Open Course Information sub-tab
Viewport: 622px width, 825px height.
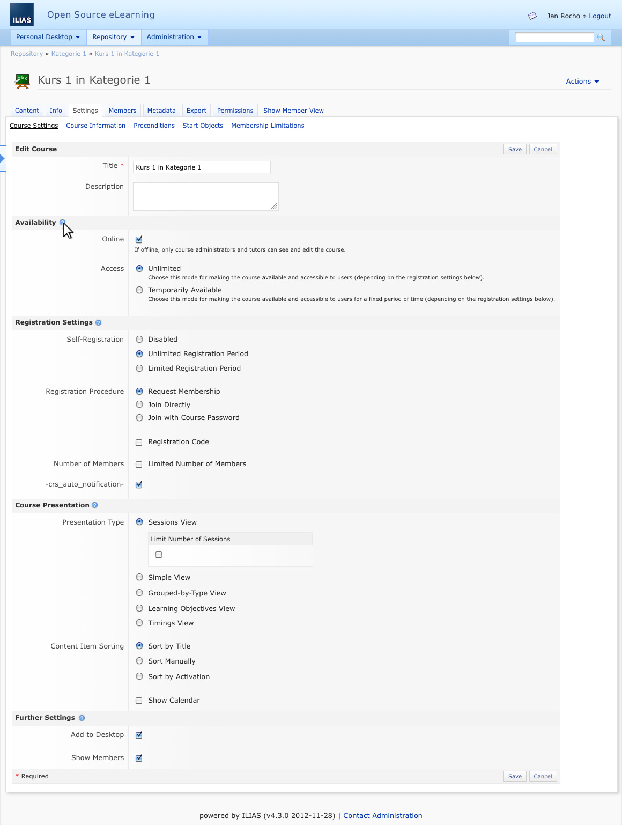[95, 126]
